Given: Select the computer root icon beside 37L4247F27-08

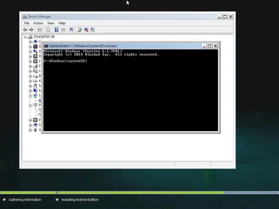Looking at the screenshot, I should pos(30,37).
